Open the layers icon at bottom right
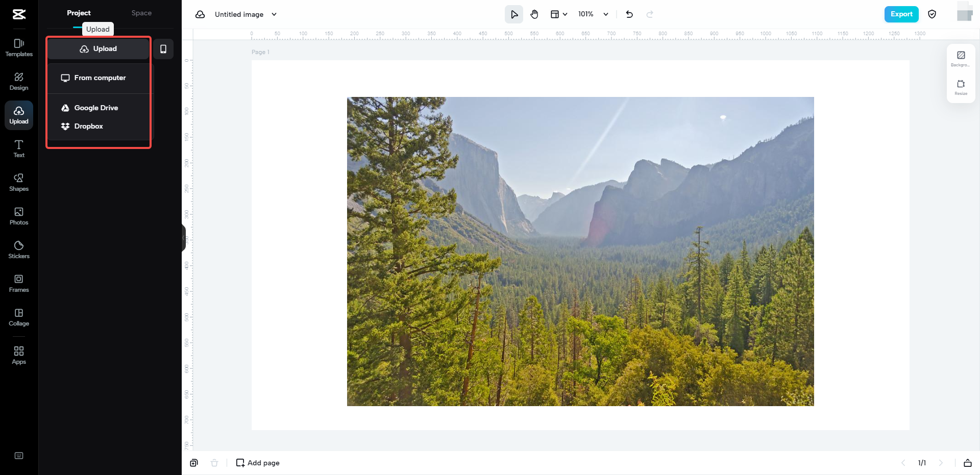The height and width of the screenshot is (475, 980). tap(967, 463)
